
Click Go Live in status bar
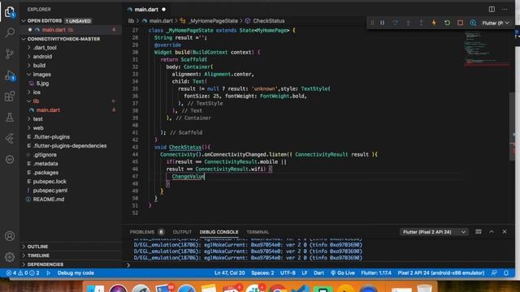click(x=343, y=273)
